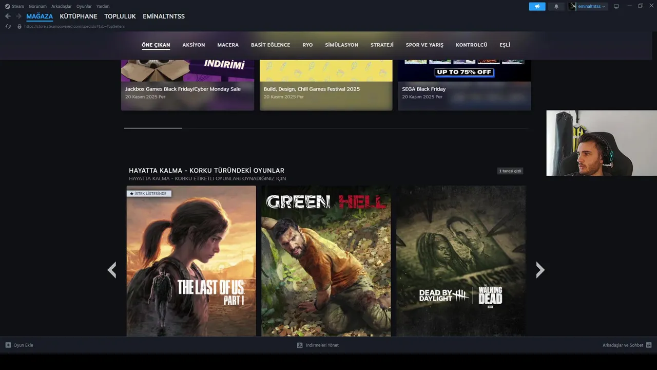Click the '1 tanesi gizli' label
The width and height of the screenshot is (657, 370).
point(510,171)
